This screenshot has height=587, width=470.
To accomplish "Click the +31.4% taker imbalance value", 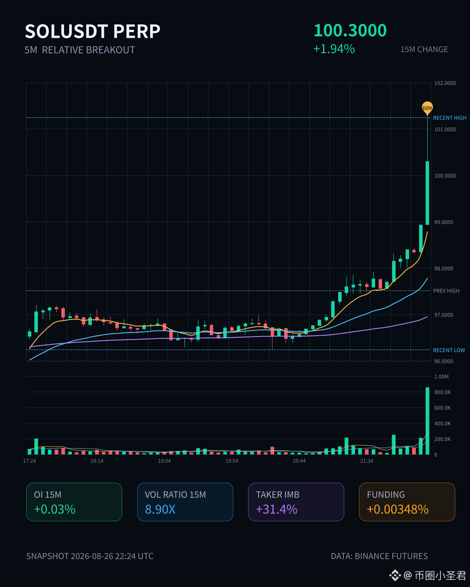I will click(x=277, y=509).
